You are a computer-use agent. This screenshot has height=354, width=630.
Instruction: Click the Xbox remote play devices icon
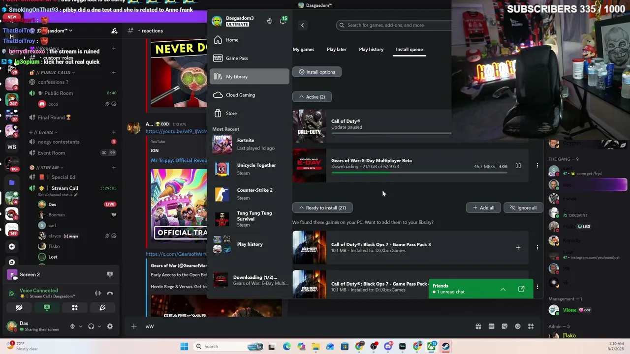[270, 21]
